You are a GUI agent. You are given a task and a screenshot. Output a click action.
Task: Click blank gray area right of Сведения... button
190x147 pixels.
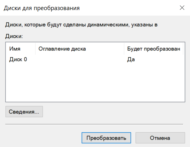pyautogui.click(x=115, y=112)
